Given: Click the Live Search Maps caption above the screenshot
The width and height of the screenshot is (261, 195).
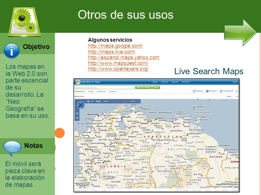Looking at the screenshot, I should point(209,71).
